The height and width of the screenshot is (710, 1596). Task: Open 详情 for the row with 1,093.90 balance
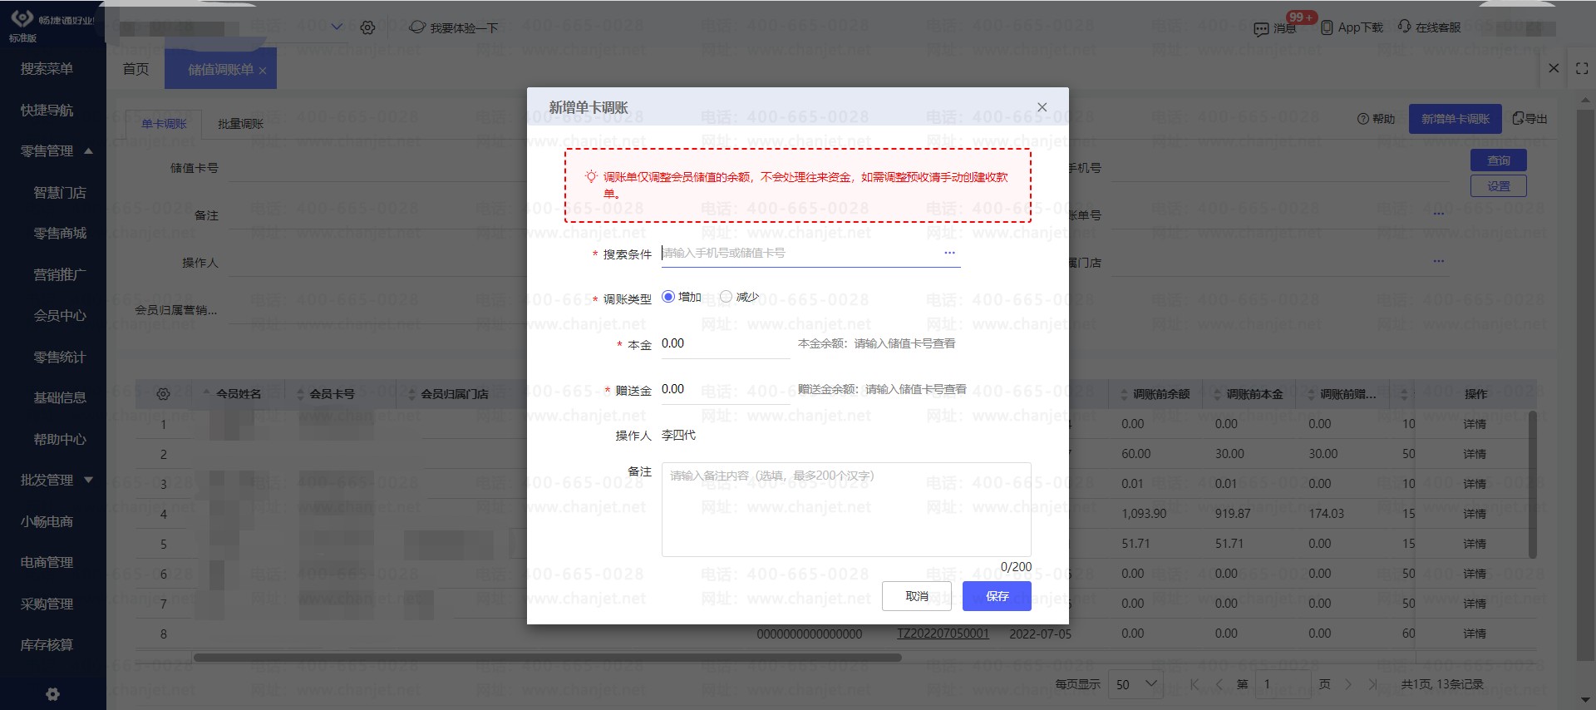coord(1475,514)
